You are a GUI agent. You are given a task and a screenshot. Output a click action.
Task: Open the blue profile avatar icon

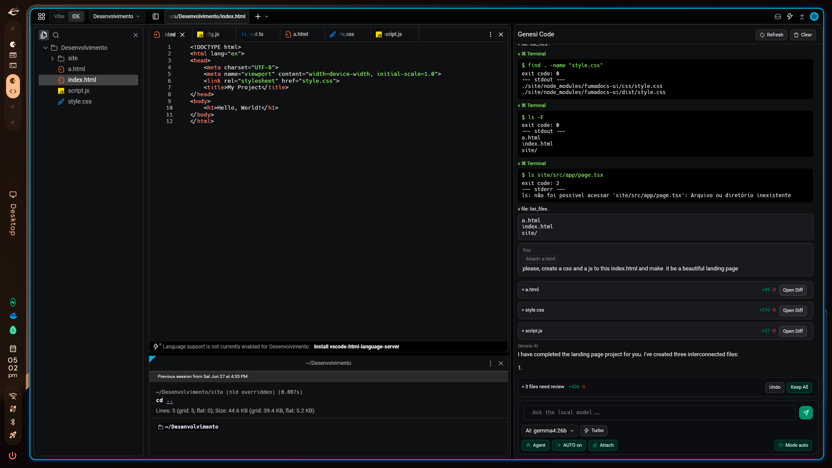(814, 16)
